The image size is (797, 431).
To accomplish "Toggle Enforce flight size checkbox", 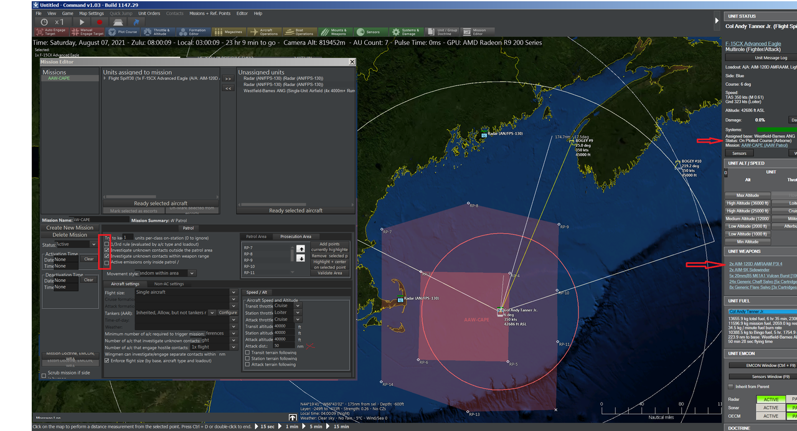I will 106,361.
